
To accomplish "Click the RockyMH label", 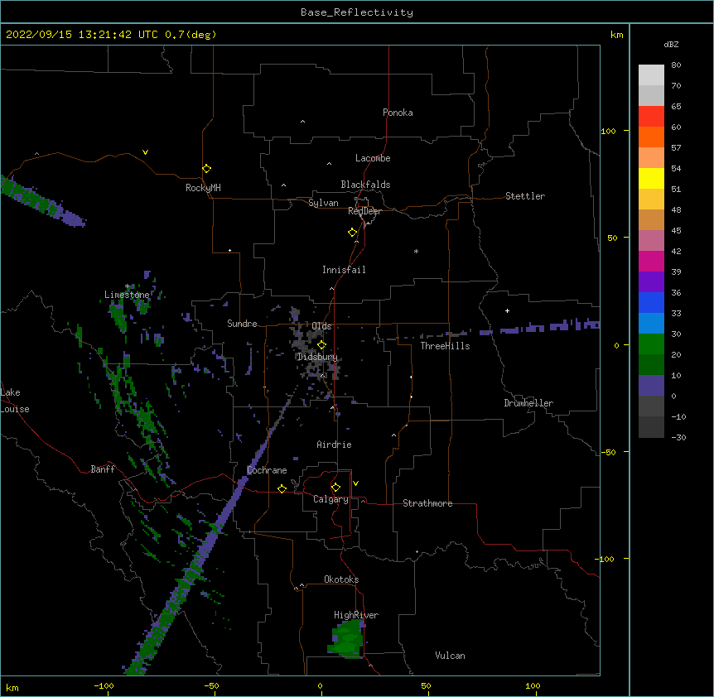I will click(203, 188).
